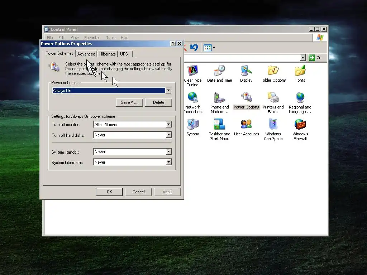Click OK in Power Options dialog
Image resolution: width=367 pixels, height=275 pixels.
tap(109, 192)
